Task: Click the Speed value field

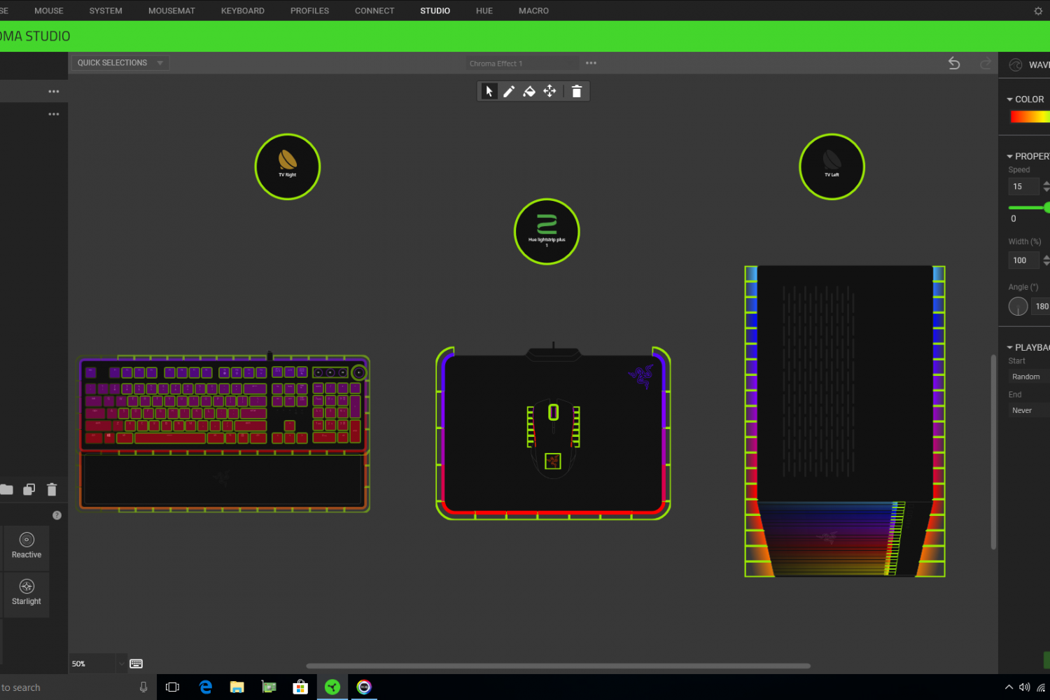Action: (x=1023, y=187)
